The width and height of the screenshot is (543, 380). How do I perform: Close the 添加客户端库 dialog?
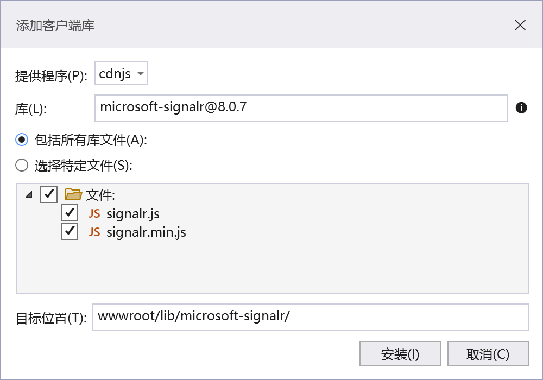pyautogui.click(x=520, y=25)
